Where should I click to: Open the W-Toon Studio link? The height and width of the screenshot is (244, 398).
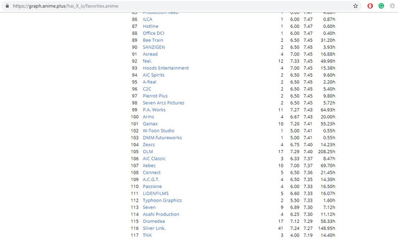pos(159,131)
